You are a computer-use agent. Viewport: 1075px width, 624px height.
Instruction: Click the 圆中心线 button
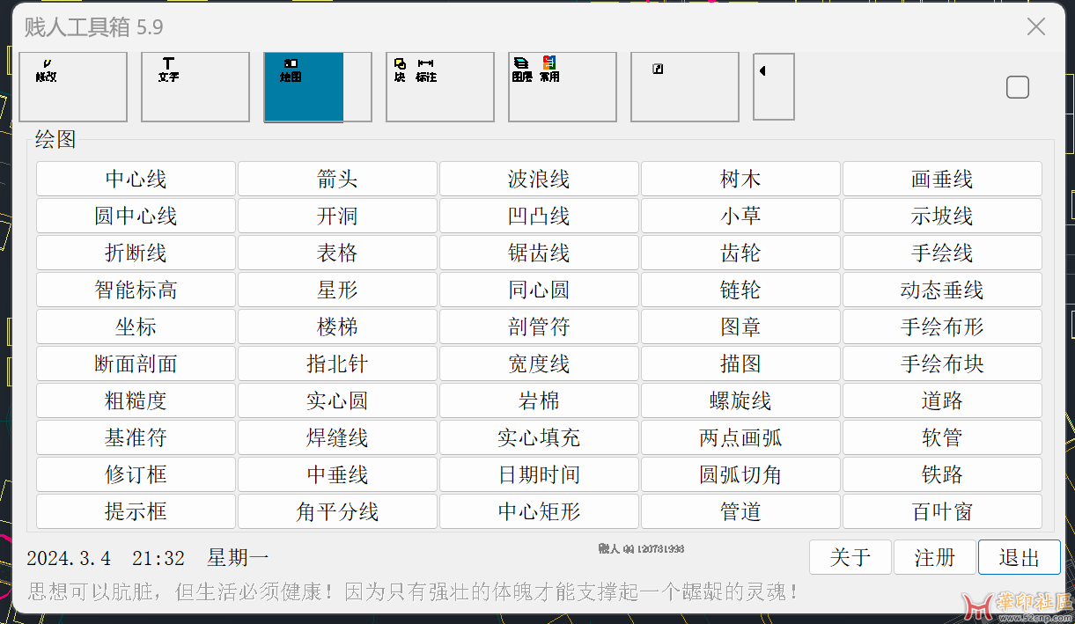[x=136, y=216]
